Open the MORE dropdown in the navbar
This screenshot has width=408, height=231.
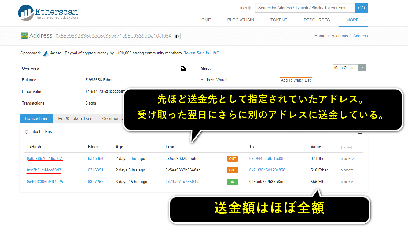point(353,20)
